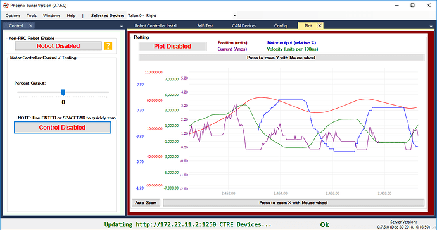Close the Control tab with its X
437x230 pixels.
[x=30, y=25]
